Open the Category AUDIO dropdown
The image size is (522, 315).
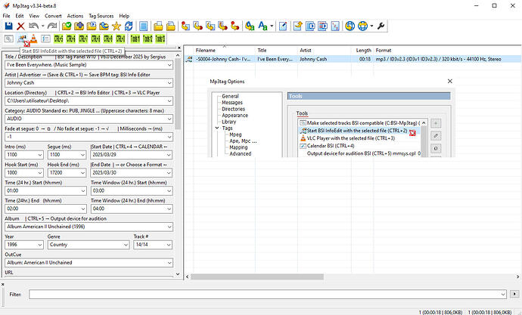(x=169, y=119)
